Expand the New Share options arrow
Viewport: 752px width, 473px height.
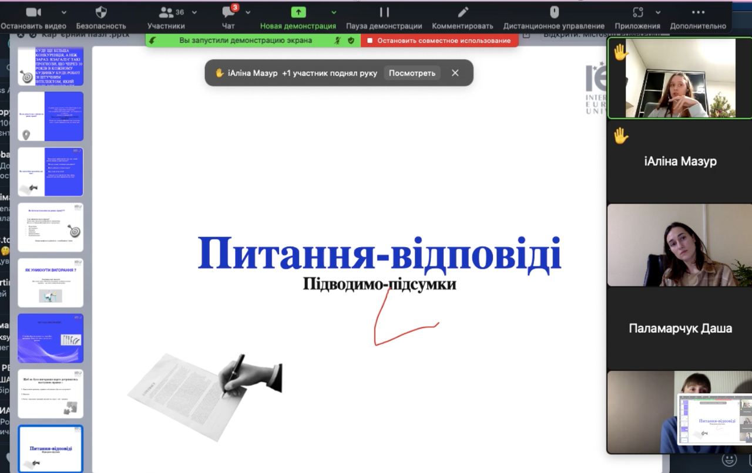click(x=334, y=12)
